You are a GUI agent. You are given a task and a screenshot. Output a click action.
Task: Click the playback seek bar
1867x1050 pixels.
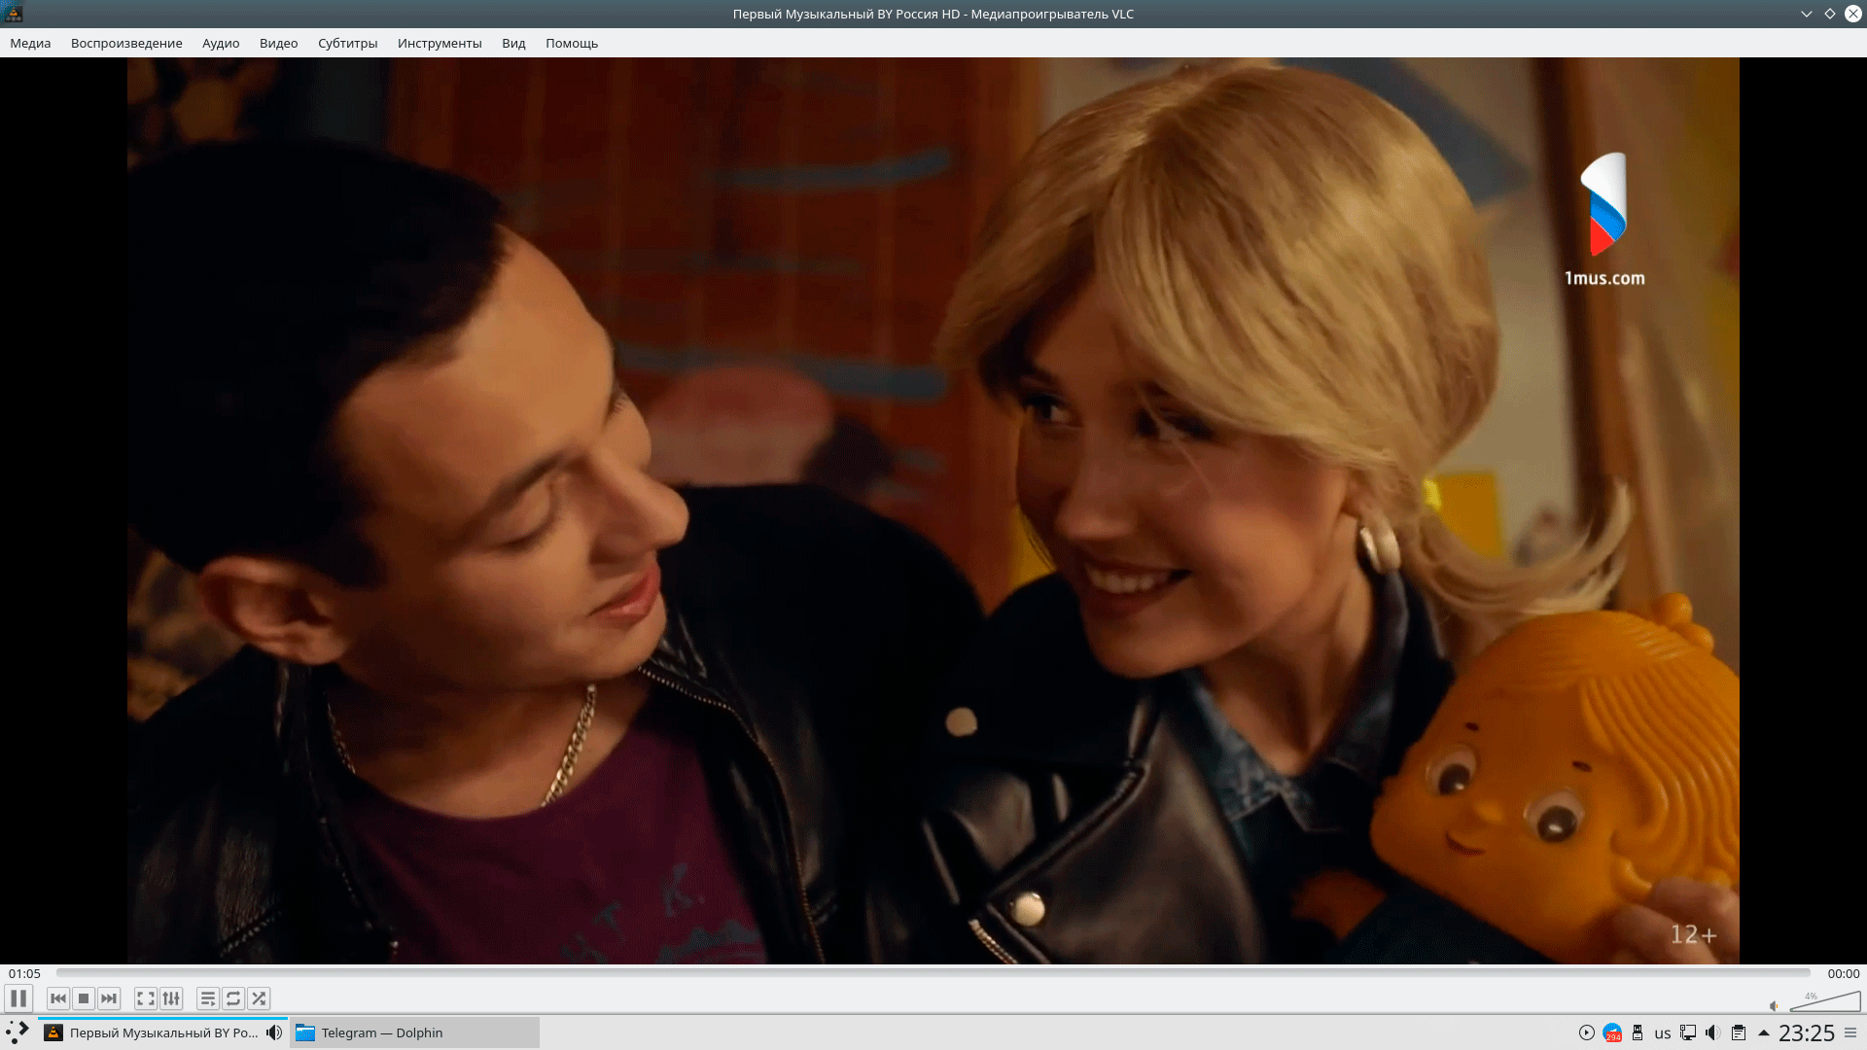pyautogui.click(x=933, y=972)
